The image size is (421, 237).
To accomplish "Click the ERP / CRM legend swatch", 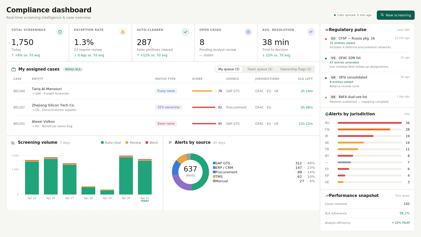I will click(x=214, y=168).
